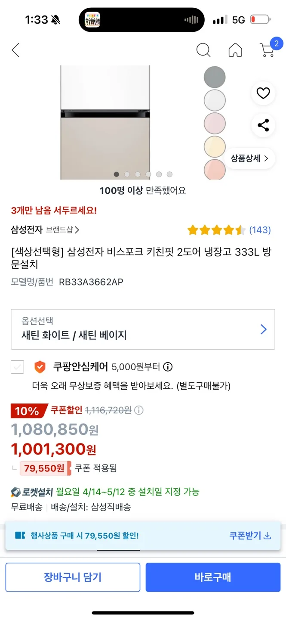Choose the yellow color swatch
Screen dimensions: 286x620
(215, 146)
